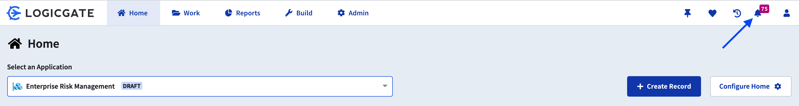This screenshot has width=799, height=106.
Task: Open the user profile icon
Action: coord(786,13)
